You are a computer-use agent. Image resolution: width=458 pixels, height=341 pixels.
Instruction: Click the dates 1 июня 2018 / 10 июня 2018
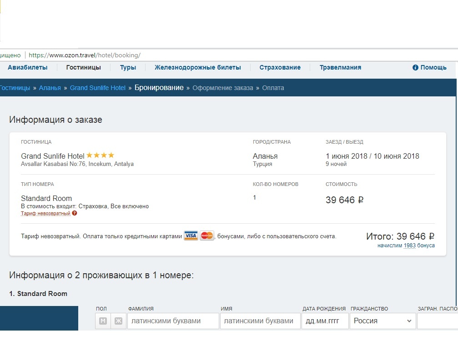(372, 156)
